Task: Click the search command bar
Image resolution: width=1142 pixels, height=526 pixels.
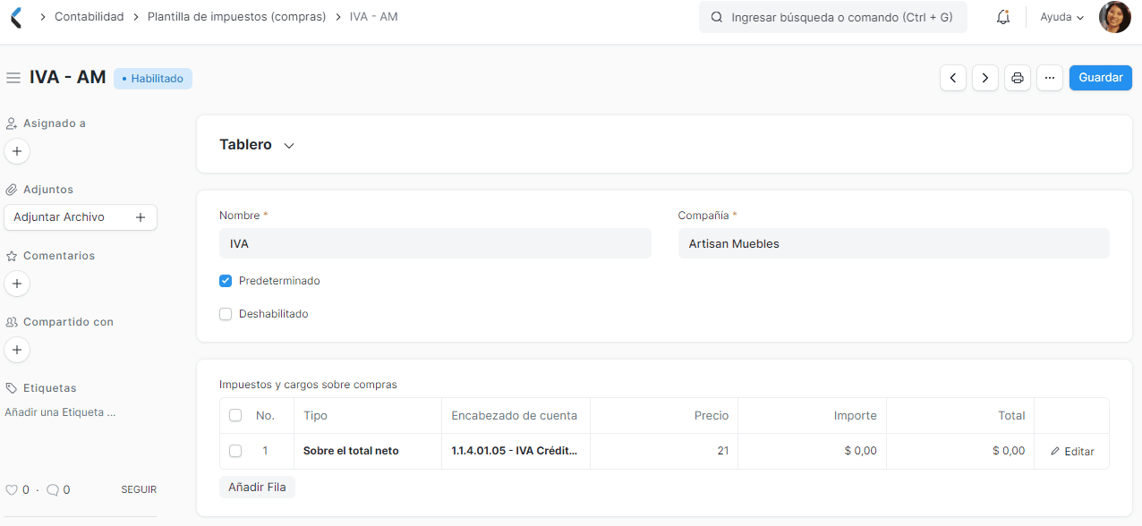Action: (833, 17)
